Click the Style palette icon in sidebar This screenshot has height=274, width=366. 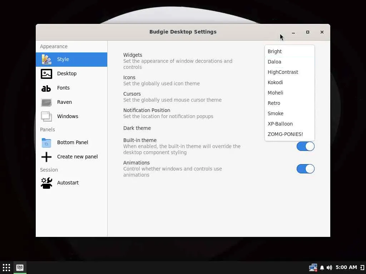tap(46, 60)
